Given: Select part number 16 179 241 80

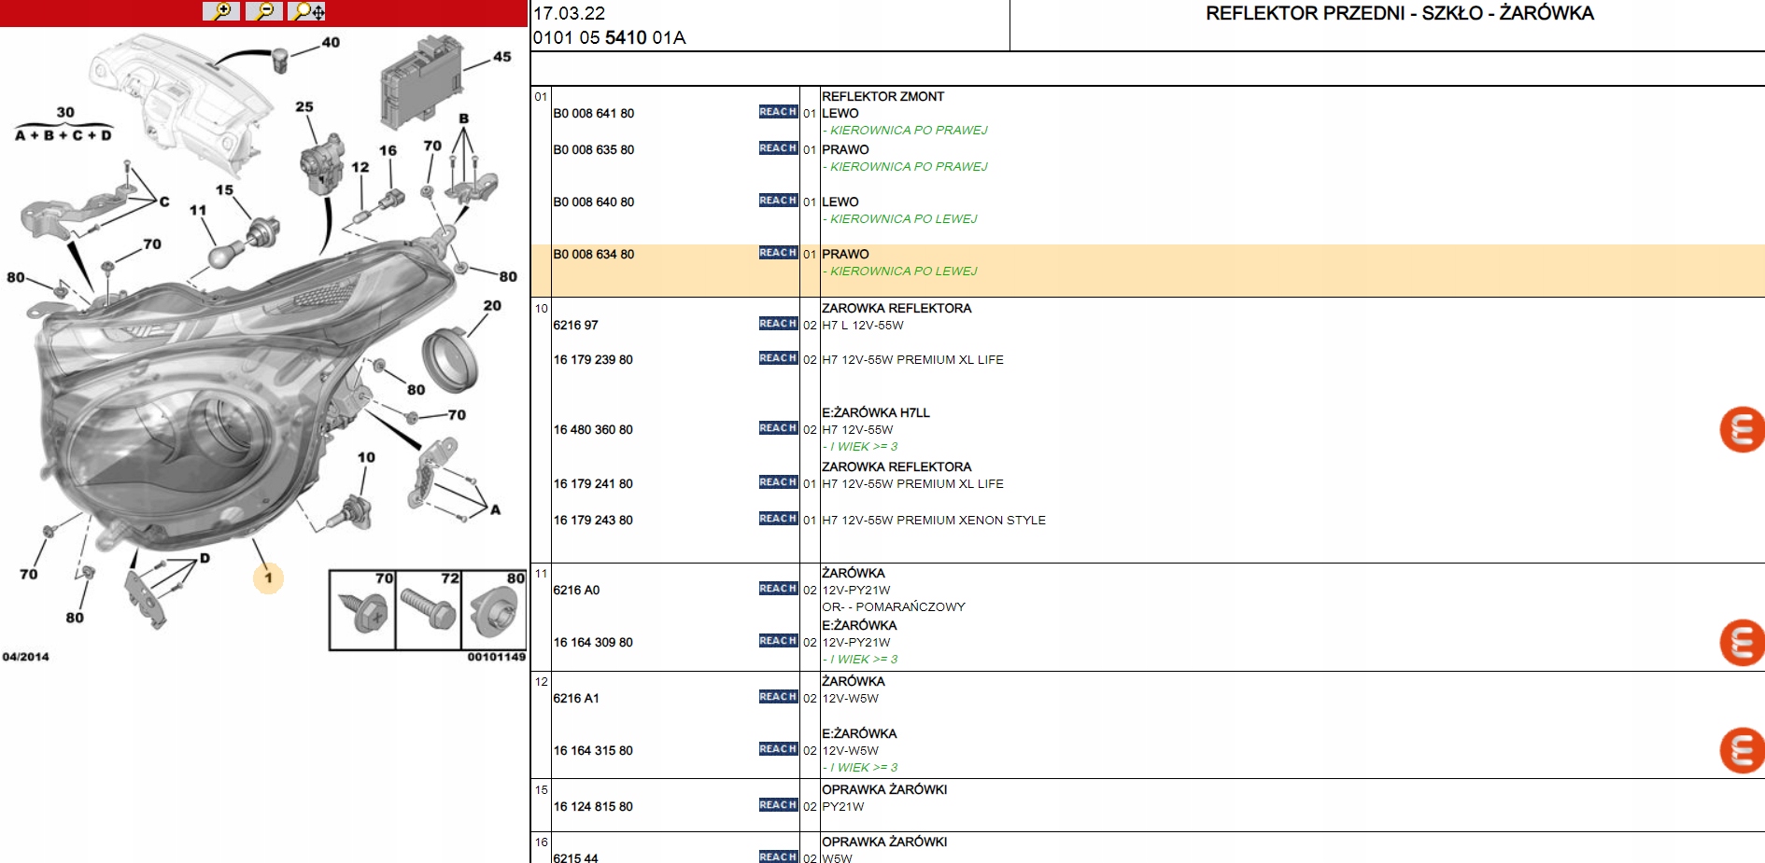Looking at the screenshot, I should 593,484.
